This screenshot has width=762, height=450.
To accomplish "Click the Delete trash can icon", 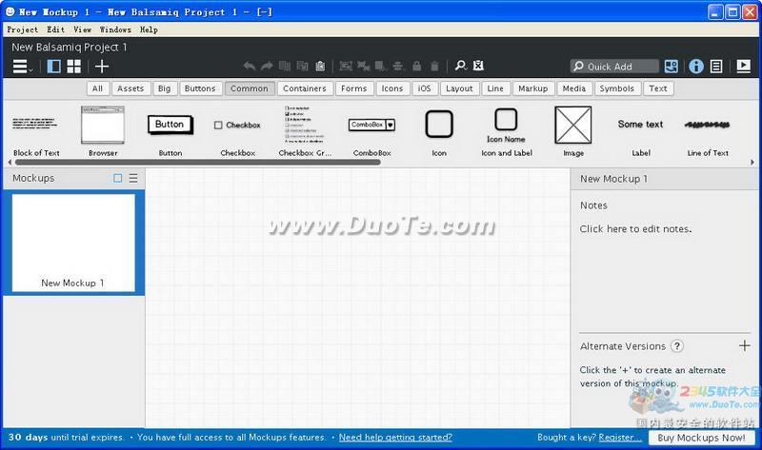I will tap(434, 66).
